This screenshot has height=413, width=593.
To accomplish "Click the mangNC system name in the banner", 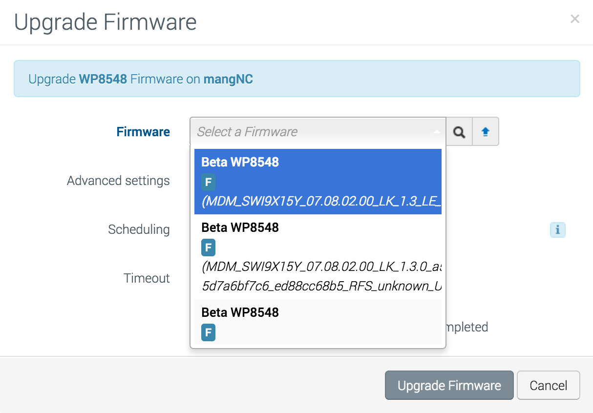I will pyautogui.click(x=228, y=79).
